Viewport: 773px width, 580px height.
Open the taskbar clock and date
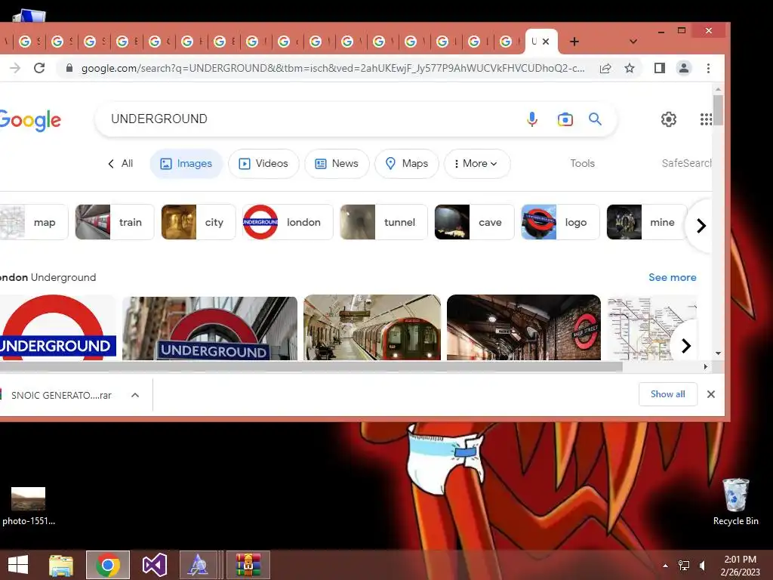pyautogui.click(x=740, y=565)
